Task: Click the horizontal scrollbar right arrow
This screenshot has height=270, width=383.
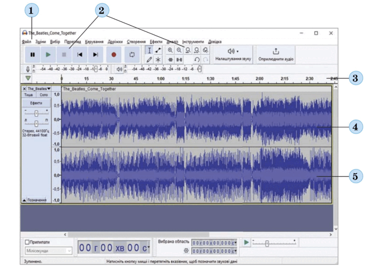Action: click(331, 234)
